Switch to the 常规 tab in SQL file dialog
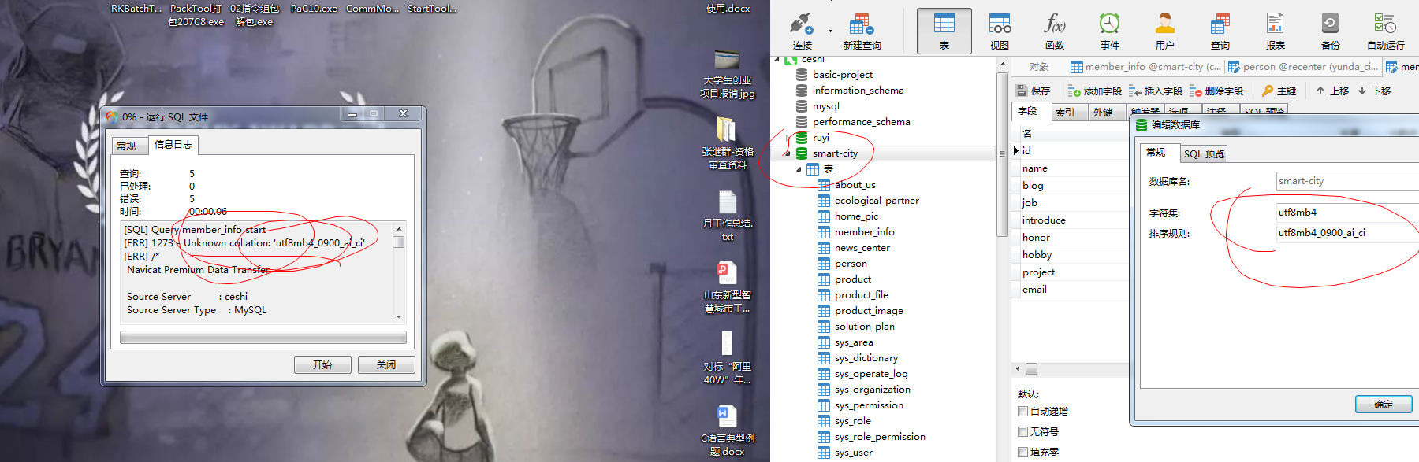This screenshot has height=462, width=1419. click(x=127, y=146)
